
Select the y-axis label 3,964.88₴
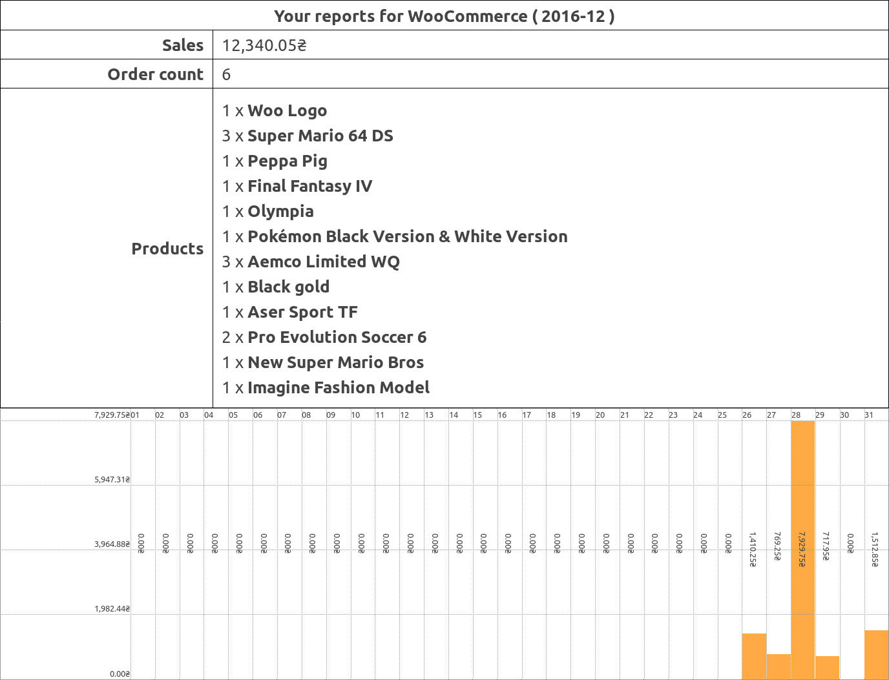pos(112,544)
